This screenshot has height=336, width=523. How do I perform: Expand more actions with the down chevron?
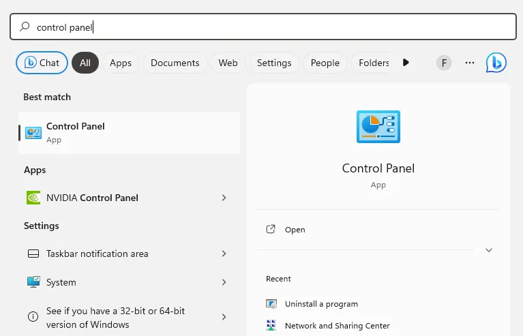(x=489, y=250)
